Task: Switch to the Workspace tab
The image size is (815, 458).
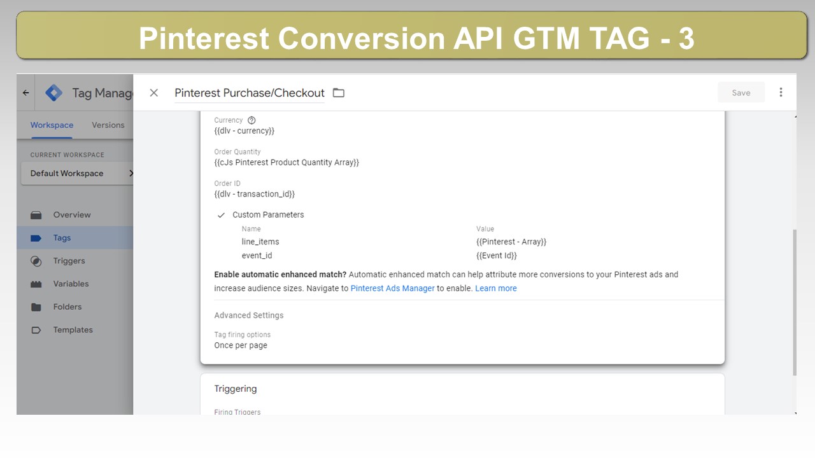Action: (52, 125)
